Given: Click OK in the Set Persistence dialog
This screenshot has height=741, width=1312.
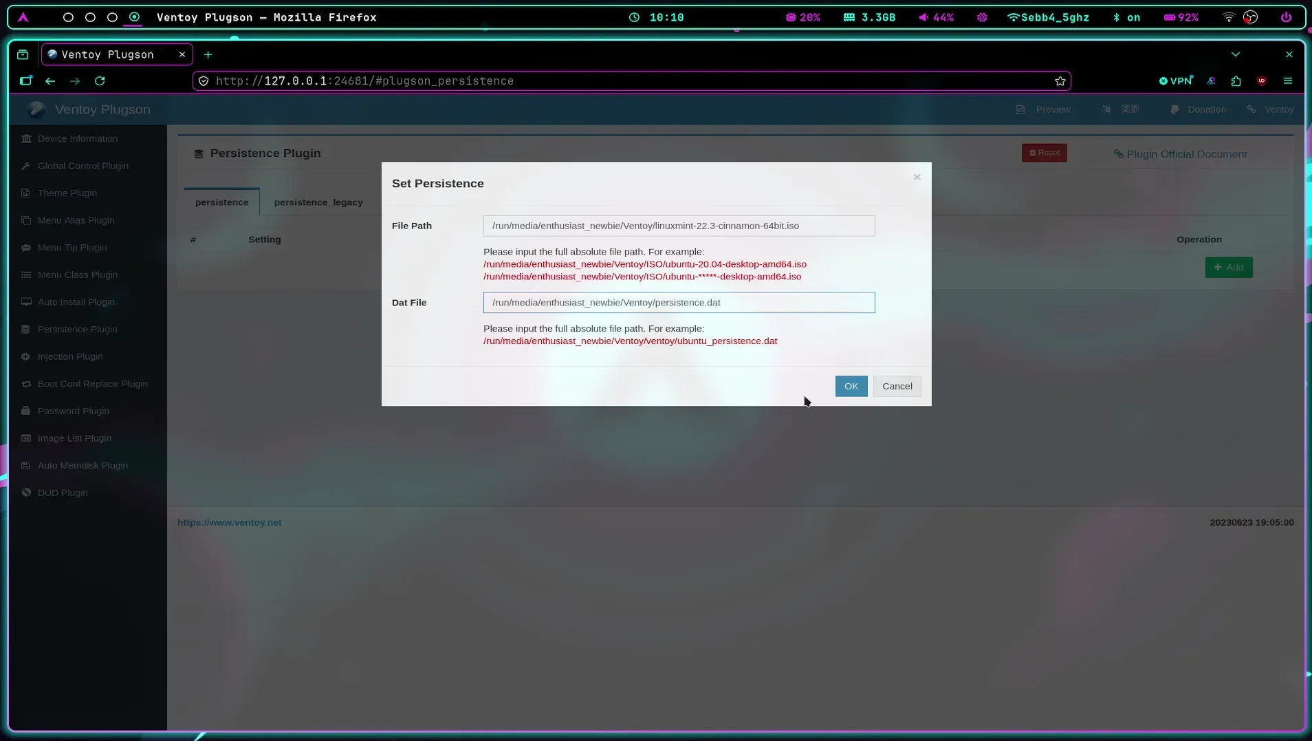Looking at the screenshot, I should point(851,386).
